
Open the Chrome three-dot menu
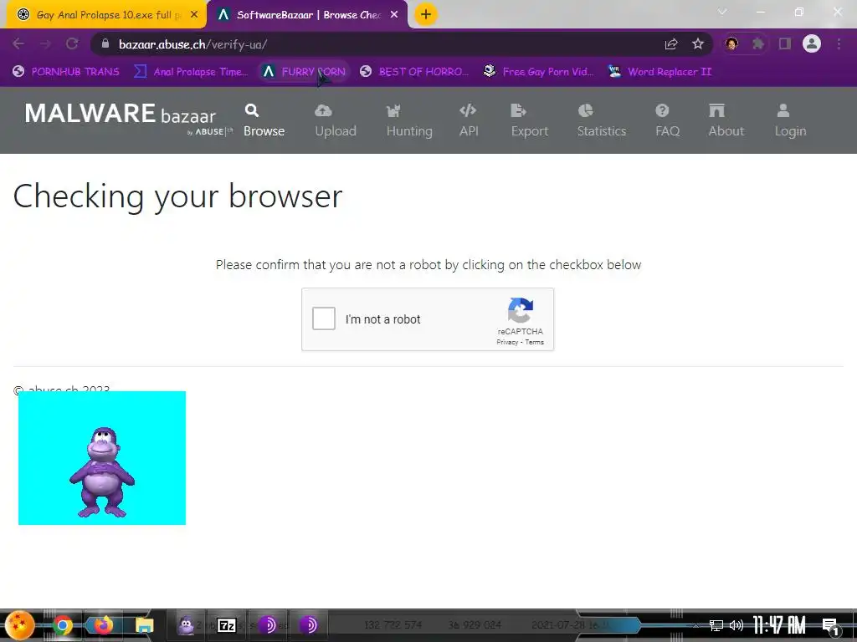tap(839, 44)
